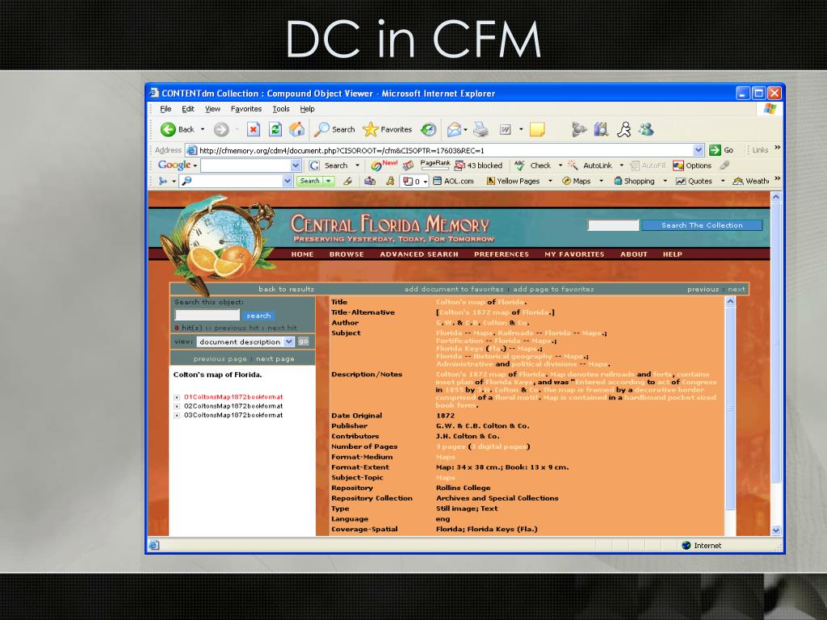This screenshot has width=827, height=620.
Task: Click the next page link
Action: coord(275,359)
